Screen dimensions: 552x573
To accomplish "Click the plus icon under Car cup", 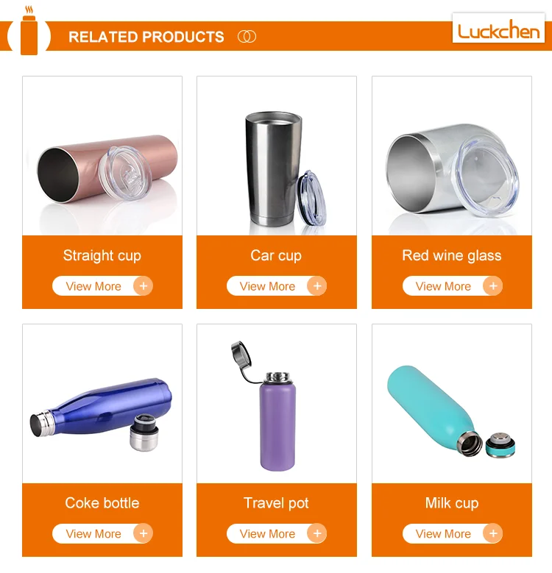I will click(317, 286).
